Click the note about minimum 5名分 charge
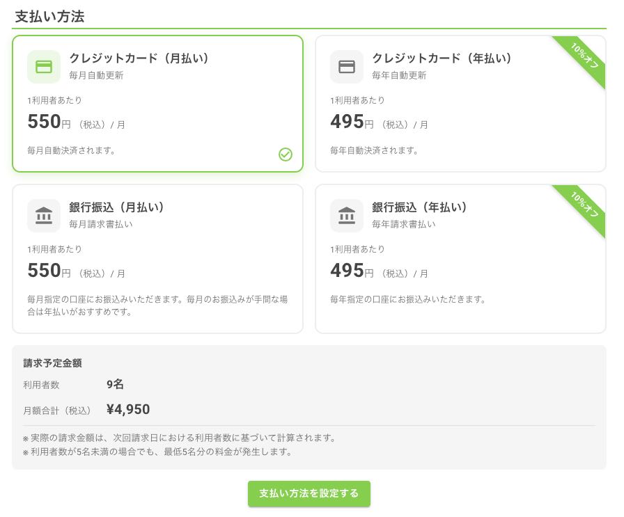The image size is (624, 517). click(157, 452)
